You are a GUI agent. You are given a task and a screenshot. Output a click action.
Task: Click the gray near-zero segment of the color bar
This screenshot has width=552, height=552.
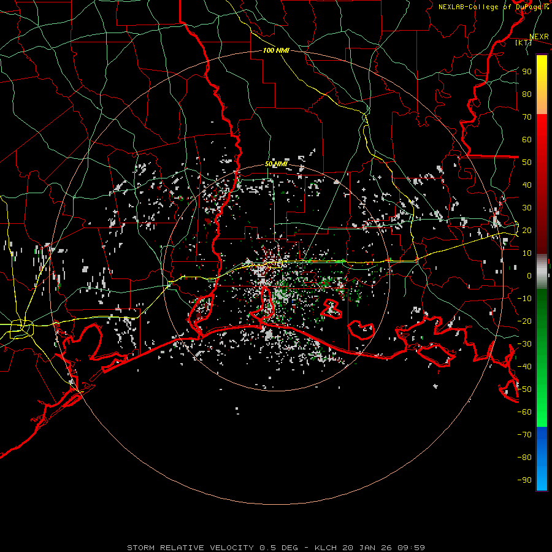[542, 272]
